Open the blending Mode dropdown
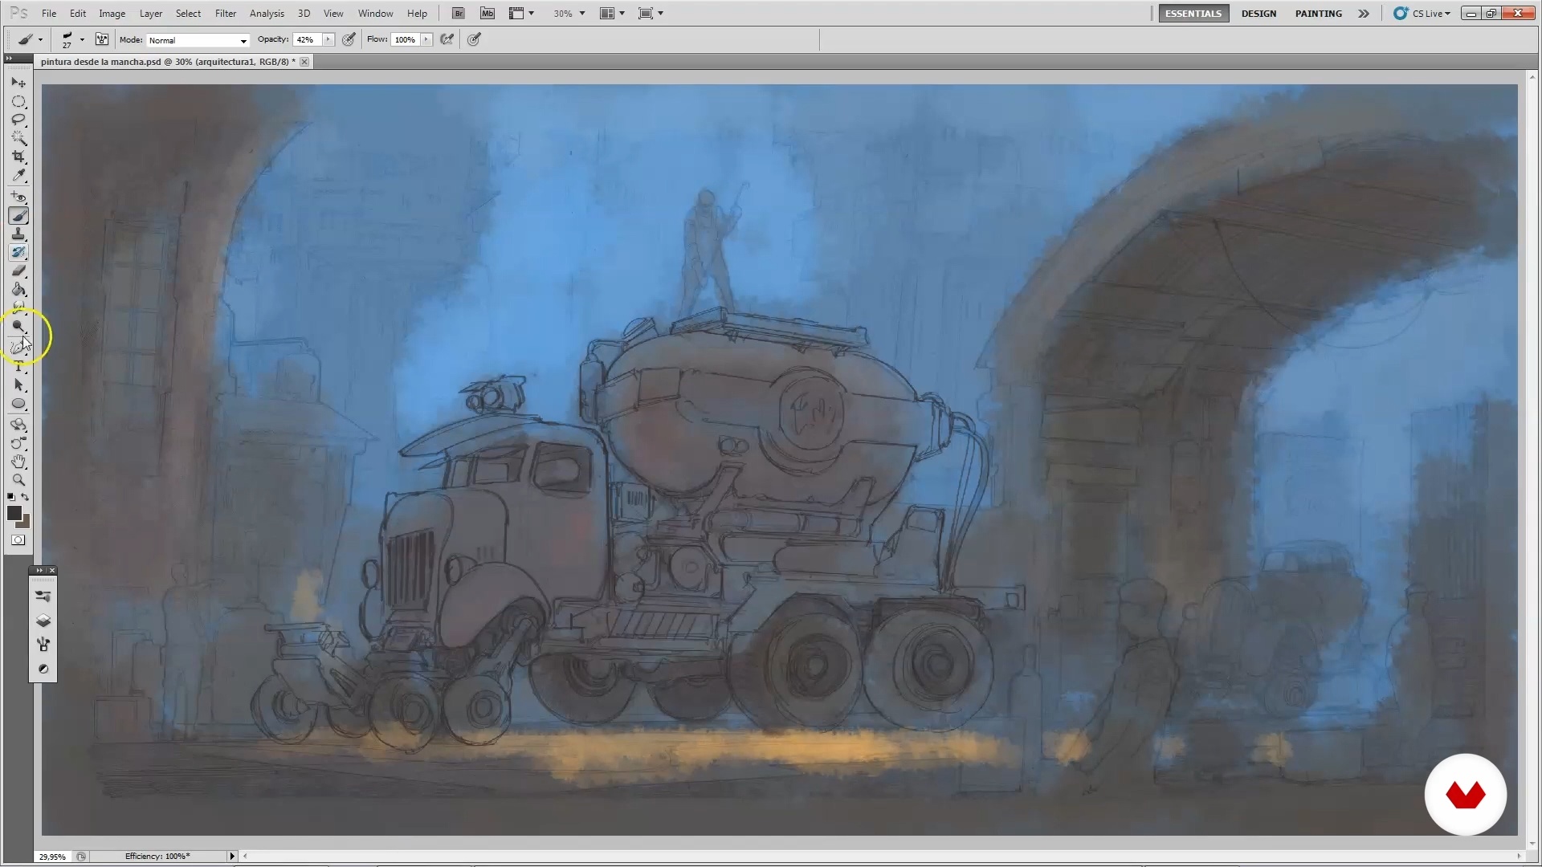 (x=198, y=40)
